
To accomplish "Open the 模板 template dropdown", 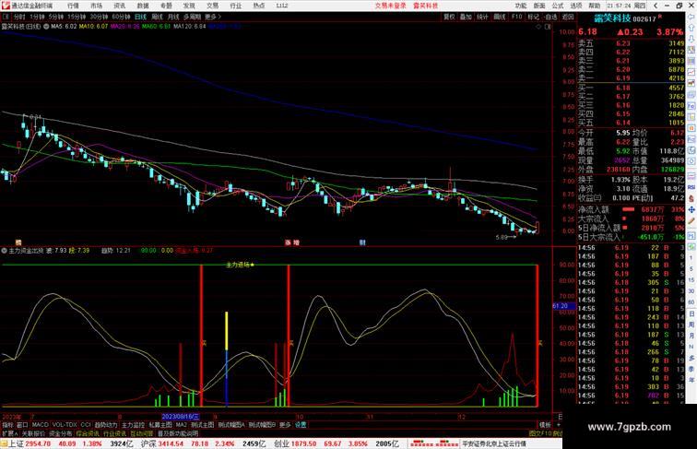I will [545, 425].
